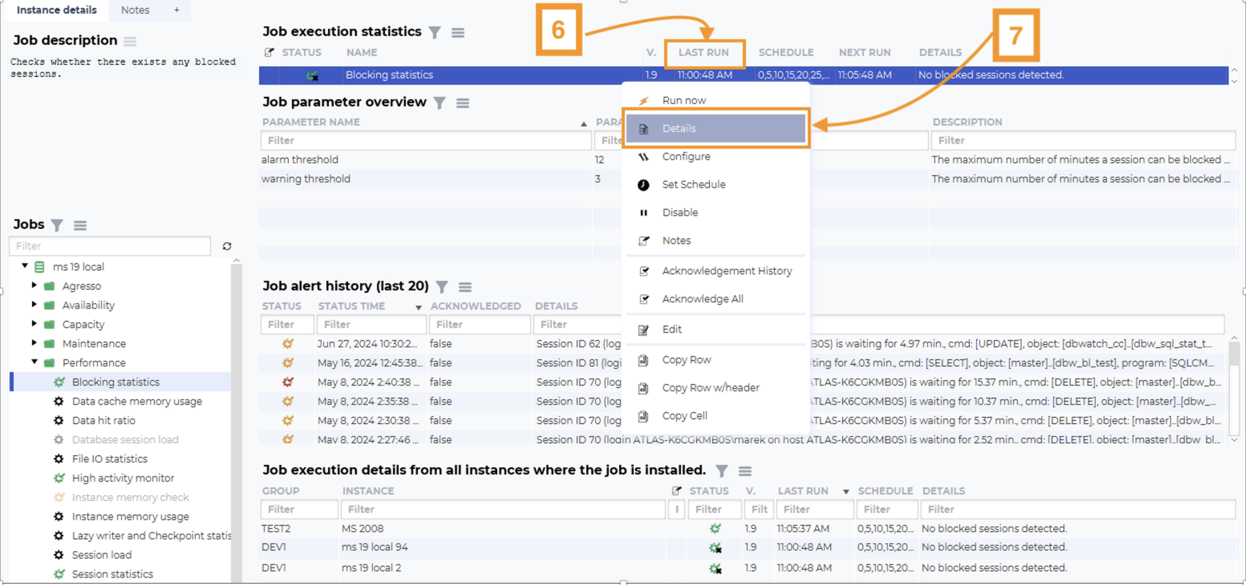Expand the Agresso job group
This screenshot has width=1246, height=585.
coord(35,286)
